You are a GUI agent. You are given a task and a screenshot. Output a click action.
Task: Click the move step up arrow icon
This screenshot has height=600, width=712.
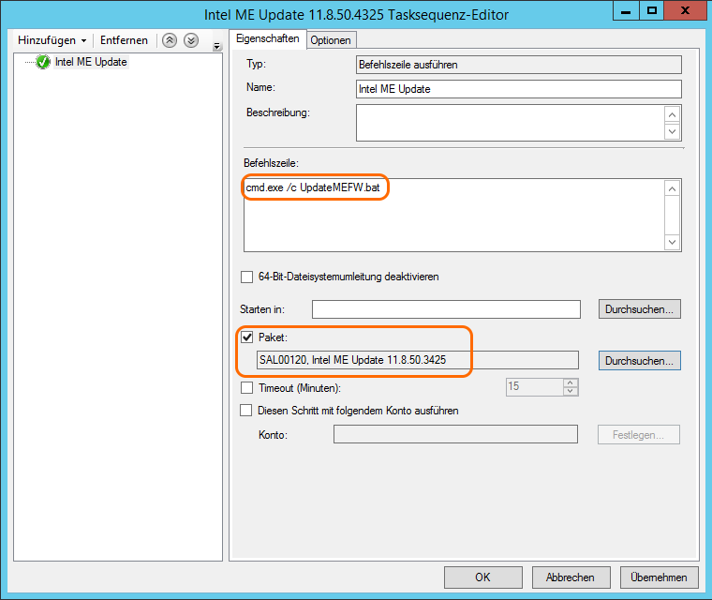tap(170, 40)
